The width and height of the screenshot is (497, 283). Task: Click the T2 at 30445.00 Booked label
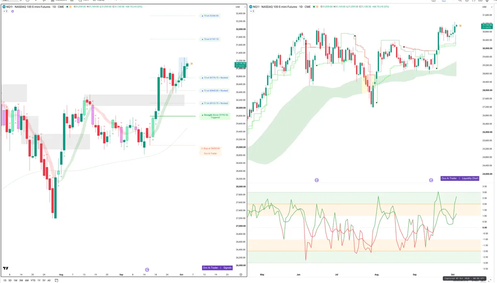tap(215, 91)
